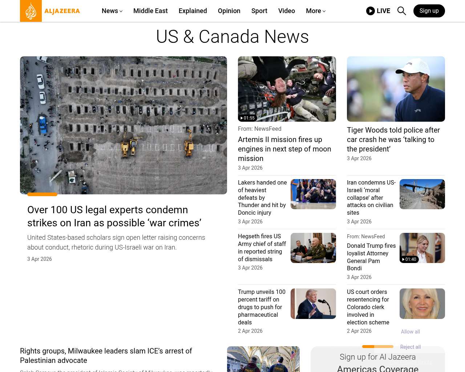This screenshot has width=465, height=372.
Task: Click Reject all cookies
Action: [x=411, y=347]
